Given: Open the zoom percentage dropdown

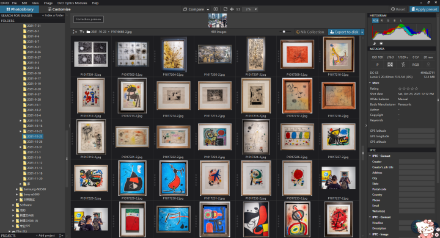Looking at the screenshot, I should (255, 9).
